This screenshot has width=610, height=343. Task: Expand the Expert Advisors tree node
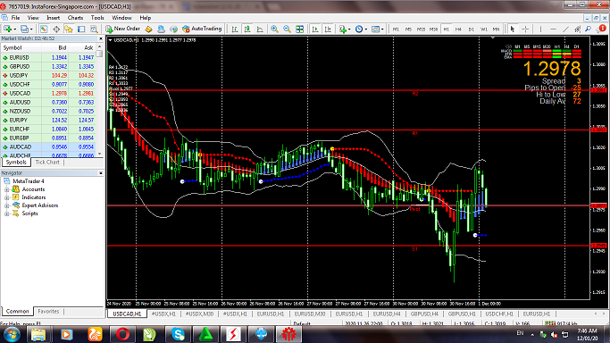point(6,205)
